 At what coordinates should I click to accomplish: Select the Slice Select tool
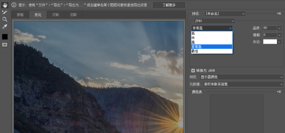(x=5, y=12)
